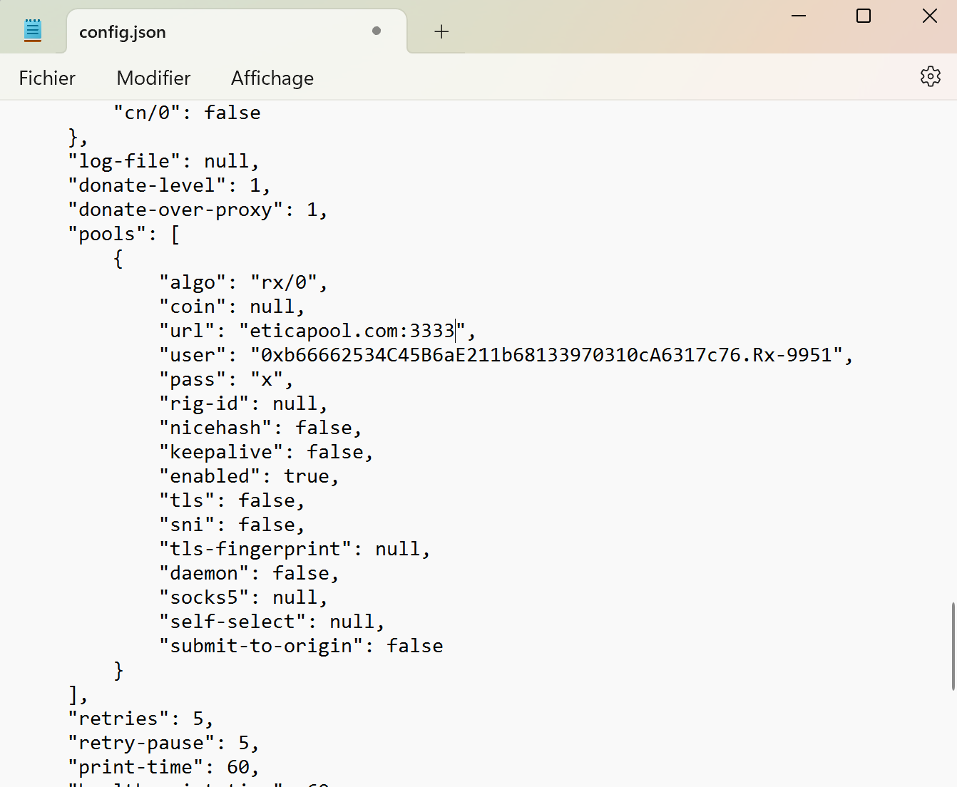
Task: Click the "rig-id": null line
Action: [x=243, y=404]
